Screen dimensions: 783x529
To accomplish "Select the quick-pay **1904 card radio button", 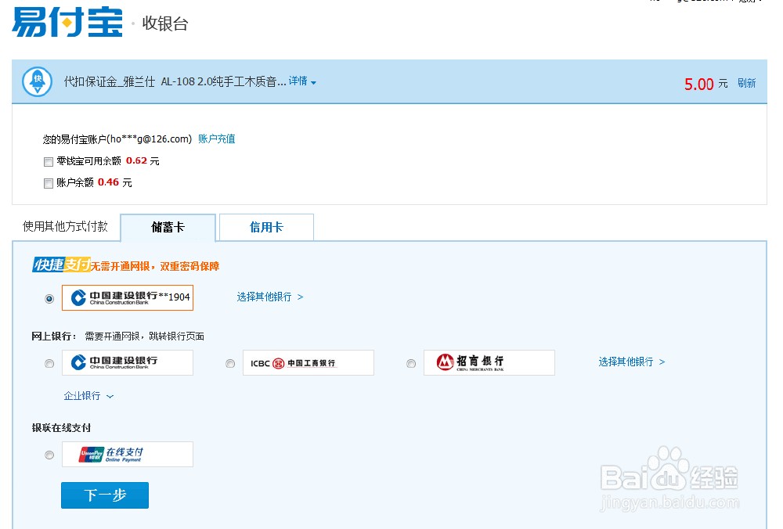I will tap(49, 298).
